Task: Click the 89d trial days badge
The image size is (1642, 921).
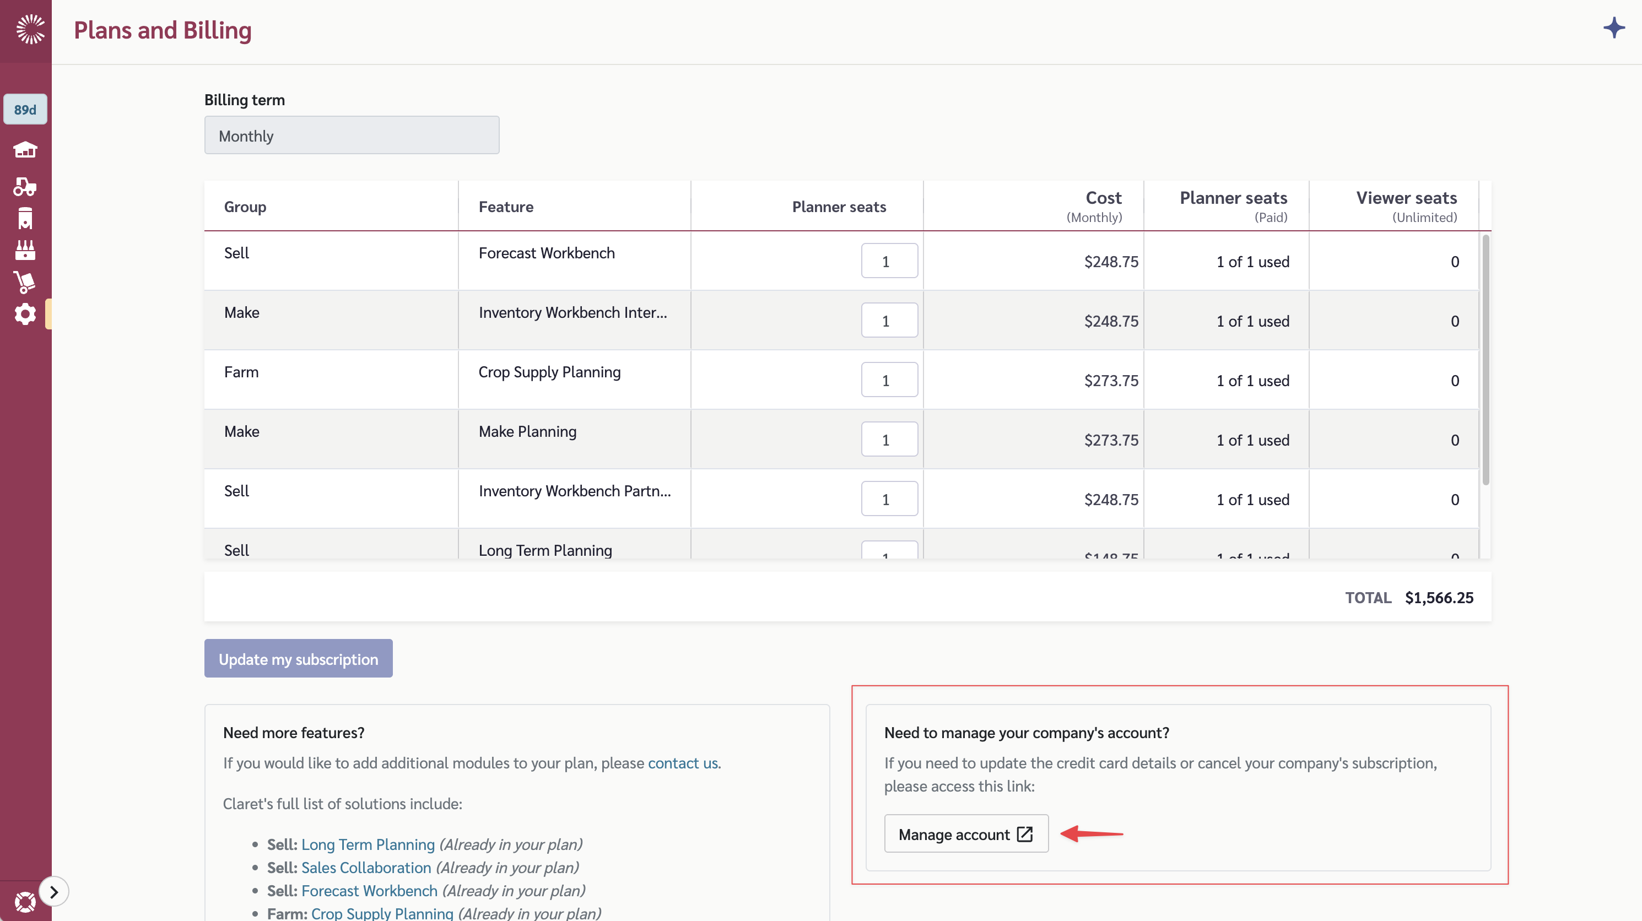Action: pos(25,110)
